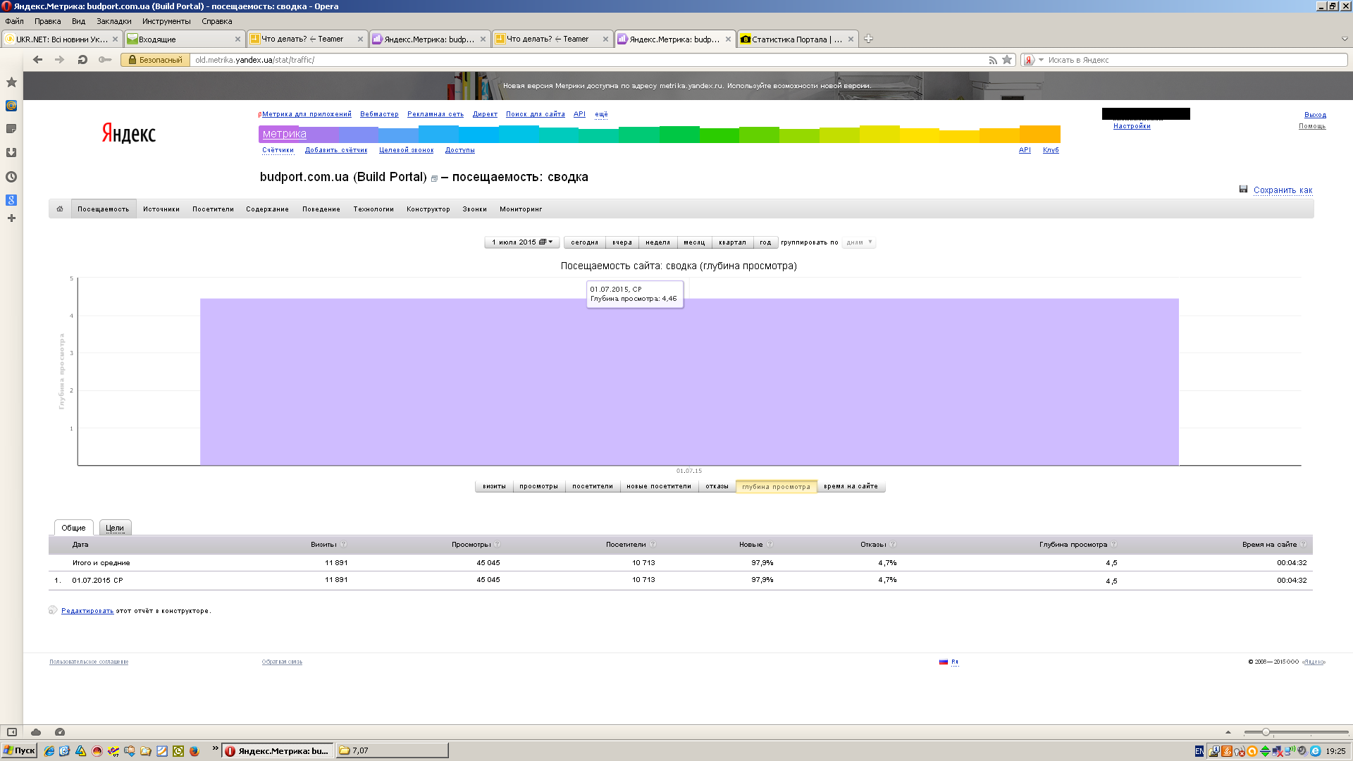Viewport: 1353px width, 761px height.
Task: Switch to Статистика Портала browser tab
Action: point(797,39)
